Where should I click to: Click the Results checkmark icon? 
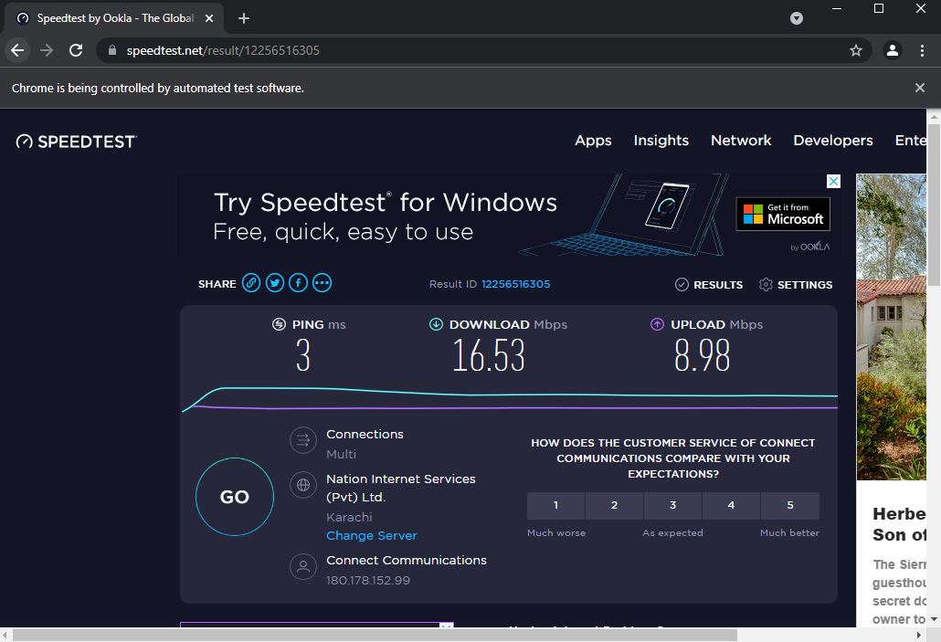pos(682,284)
